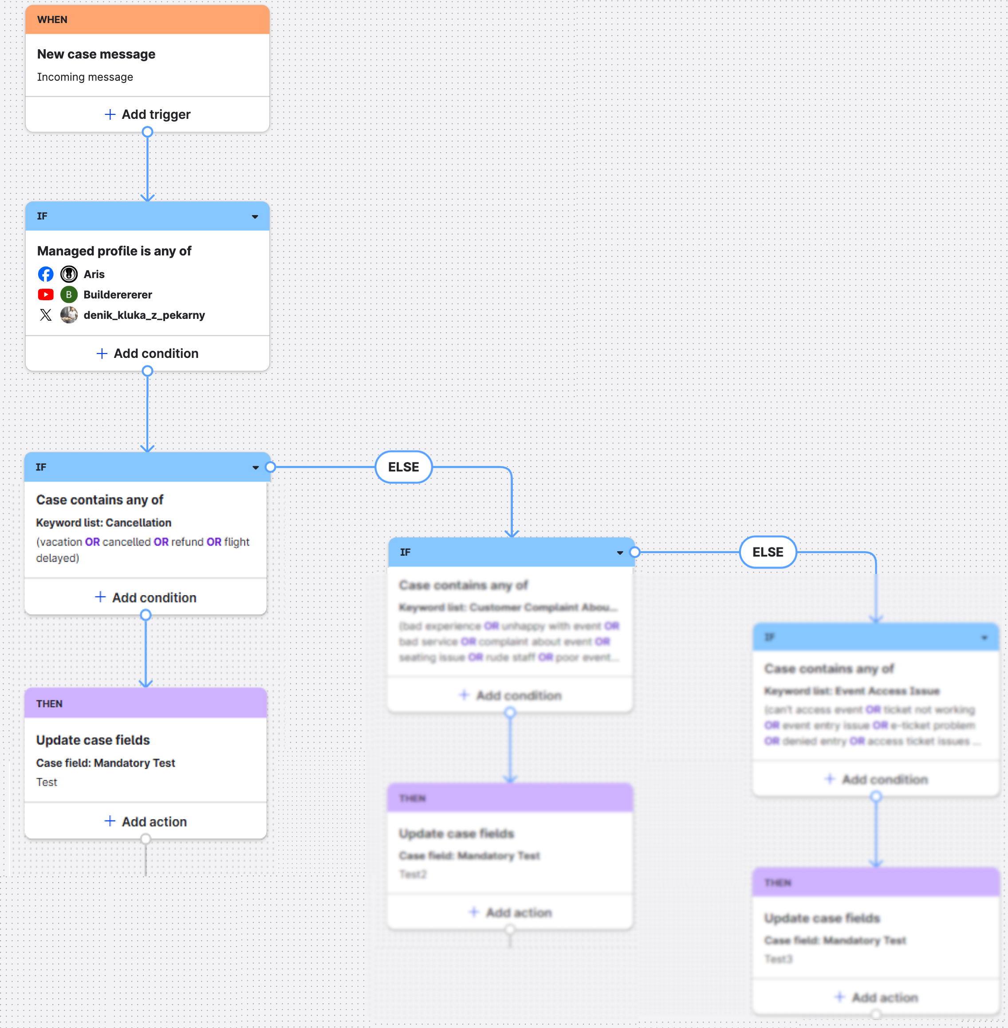This screenshot has width=1008, height=1028.
Task: Click the denik_kluka_z_pekarny profile photo
Action: pyautogui.click(x=69, y=315)
